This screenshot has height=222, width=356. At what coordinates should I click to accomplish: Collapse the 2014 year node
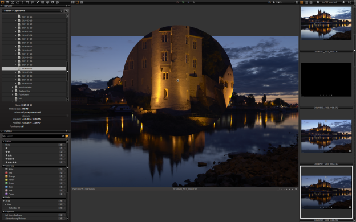[x=3, y=201]
